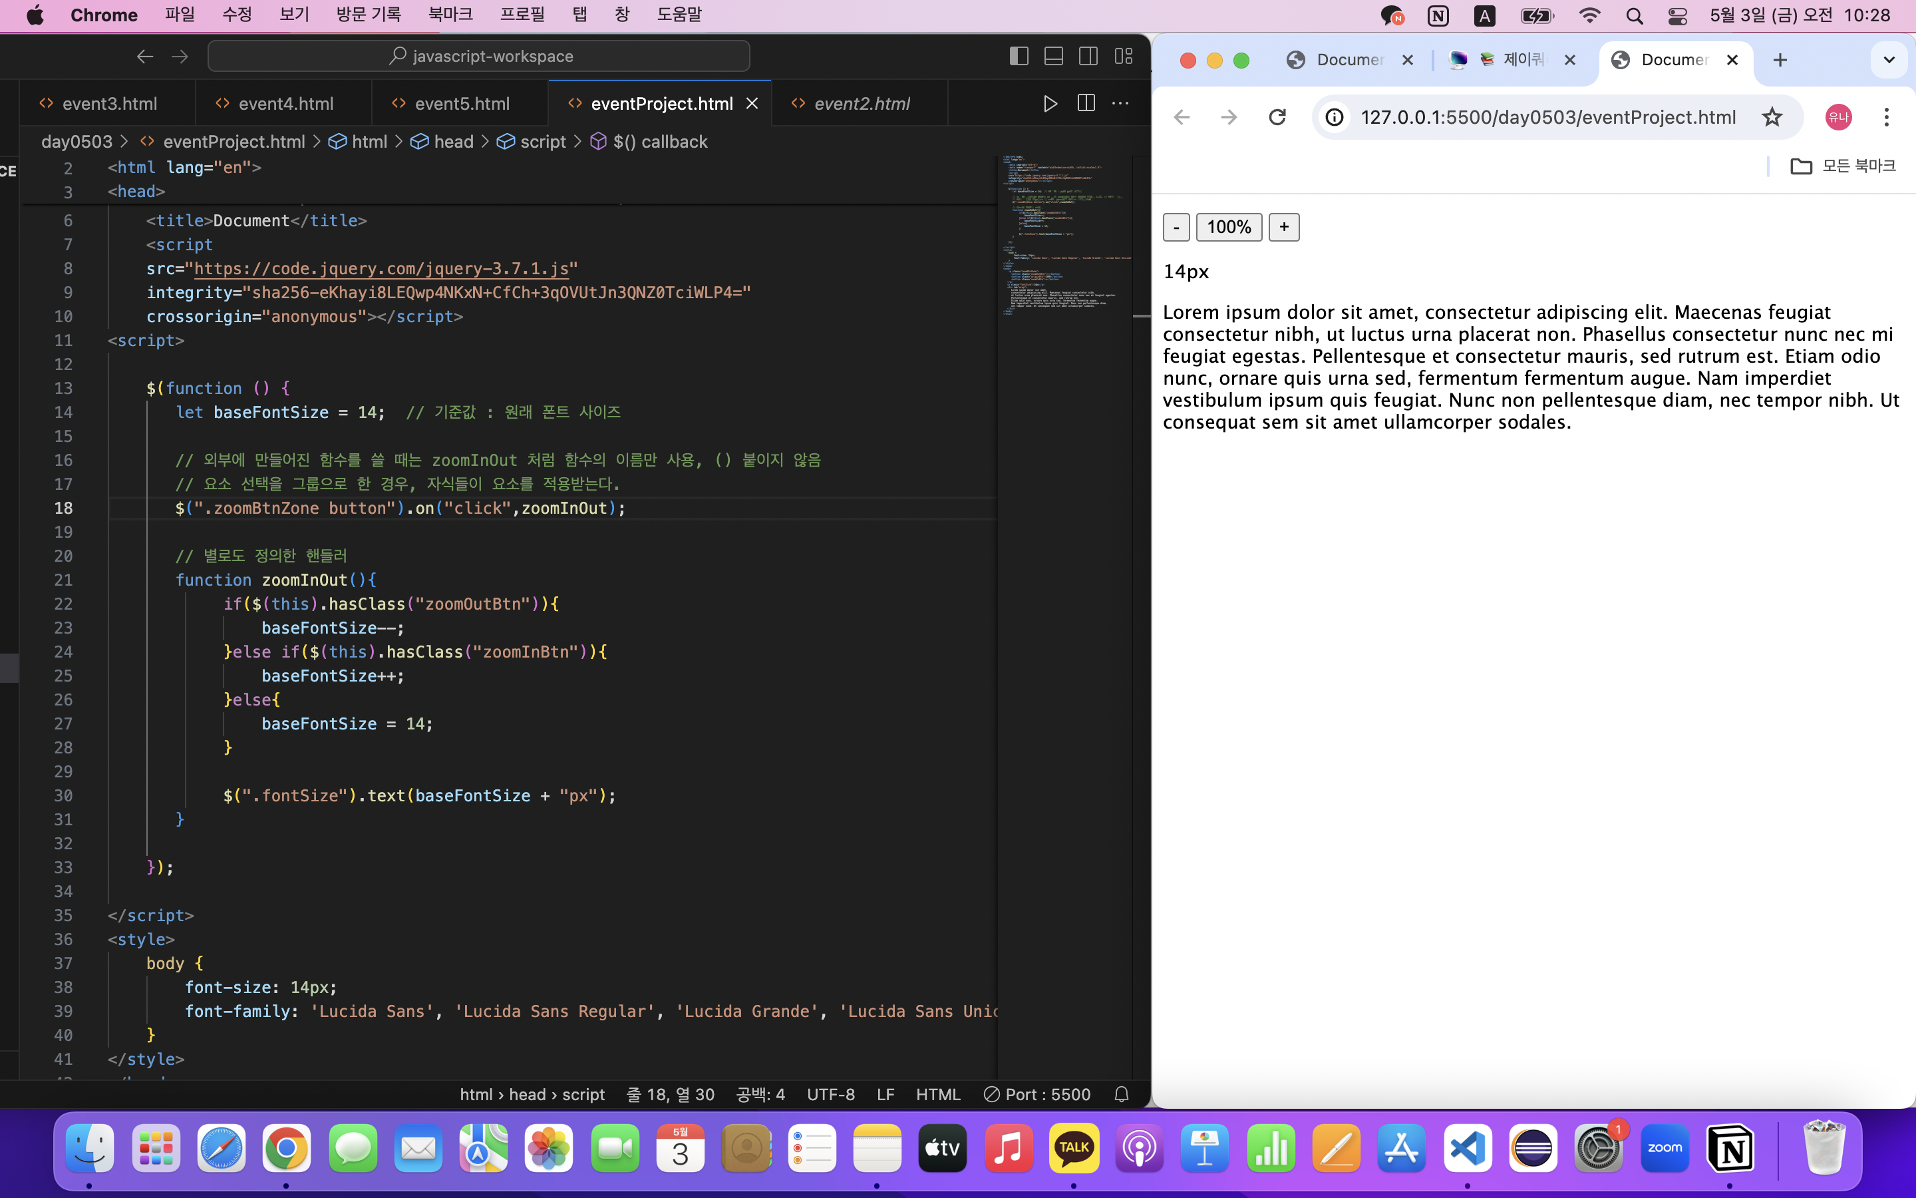Click the split editor right icon

point(1086,104)
